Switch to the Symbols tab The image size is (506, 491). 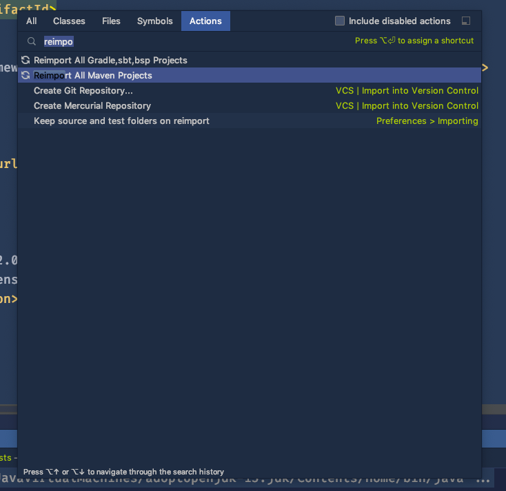coord(155,21)
